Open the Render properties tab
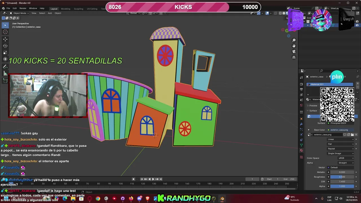The image size is (361, 203). pyautogui.click(x=301, y=84)
